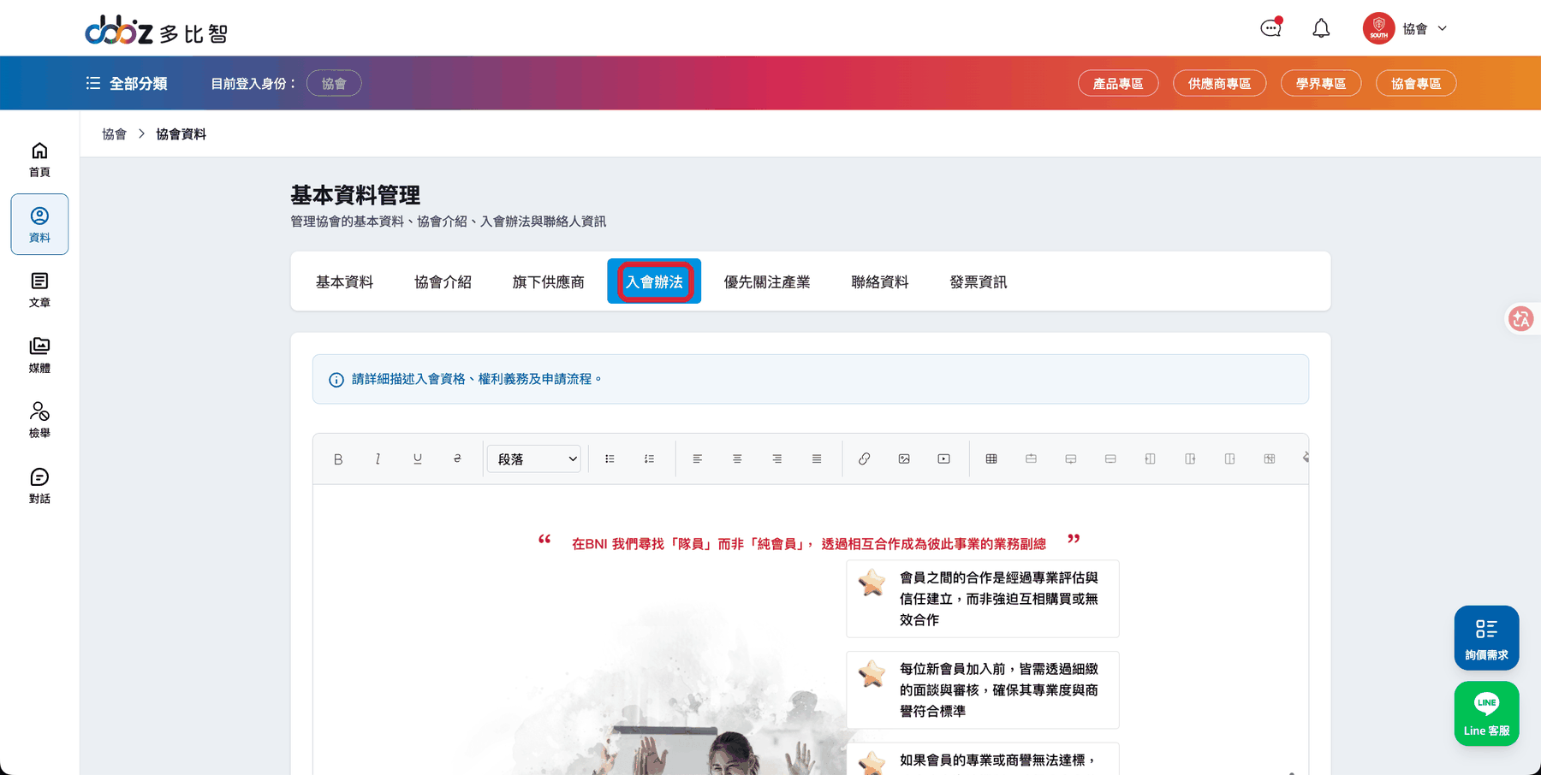Image resolution: width=1541 pixels, height=775 pixels.
Task: Add table column to the right
Action: click(1190, 459)
